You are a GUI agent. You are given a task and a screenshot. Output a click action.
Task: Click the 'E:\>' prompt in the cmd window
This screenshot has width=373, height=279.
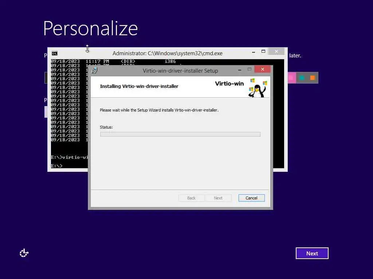pos(56,166)
